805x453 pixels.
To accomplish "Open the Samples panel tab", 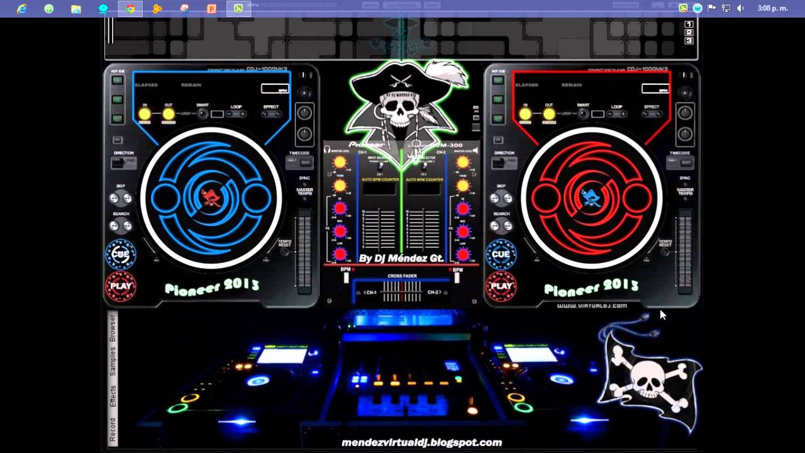I will [113, 361].
